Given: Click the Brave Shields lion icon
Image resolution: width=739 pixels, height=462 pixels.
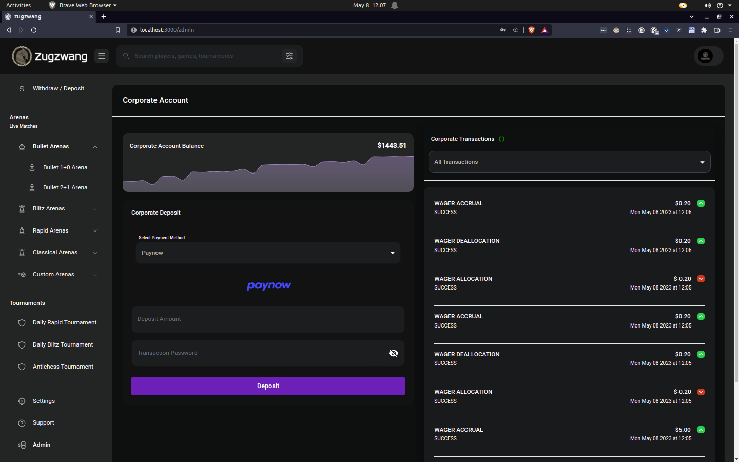Looking at the screenshot, I should tap(532, 30).
